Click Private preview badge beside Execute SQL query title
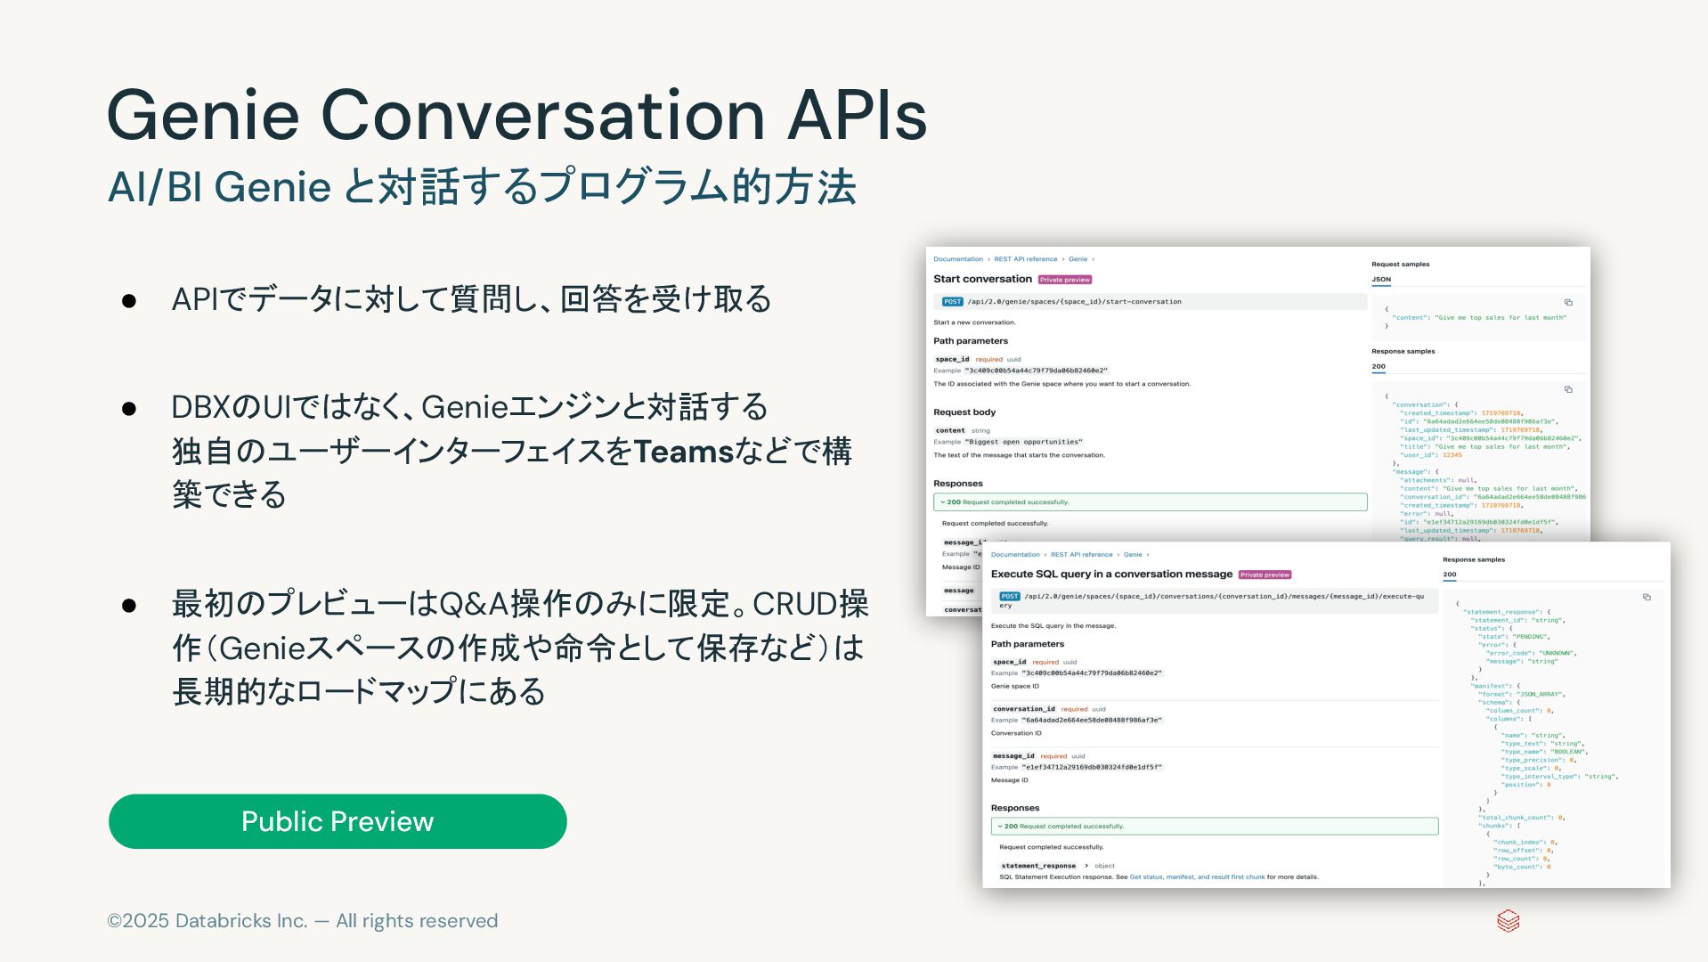 pos(1265,575)
